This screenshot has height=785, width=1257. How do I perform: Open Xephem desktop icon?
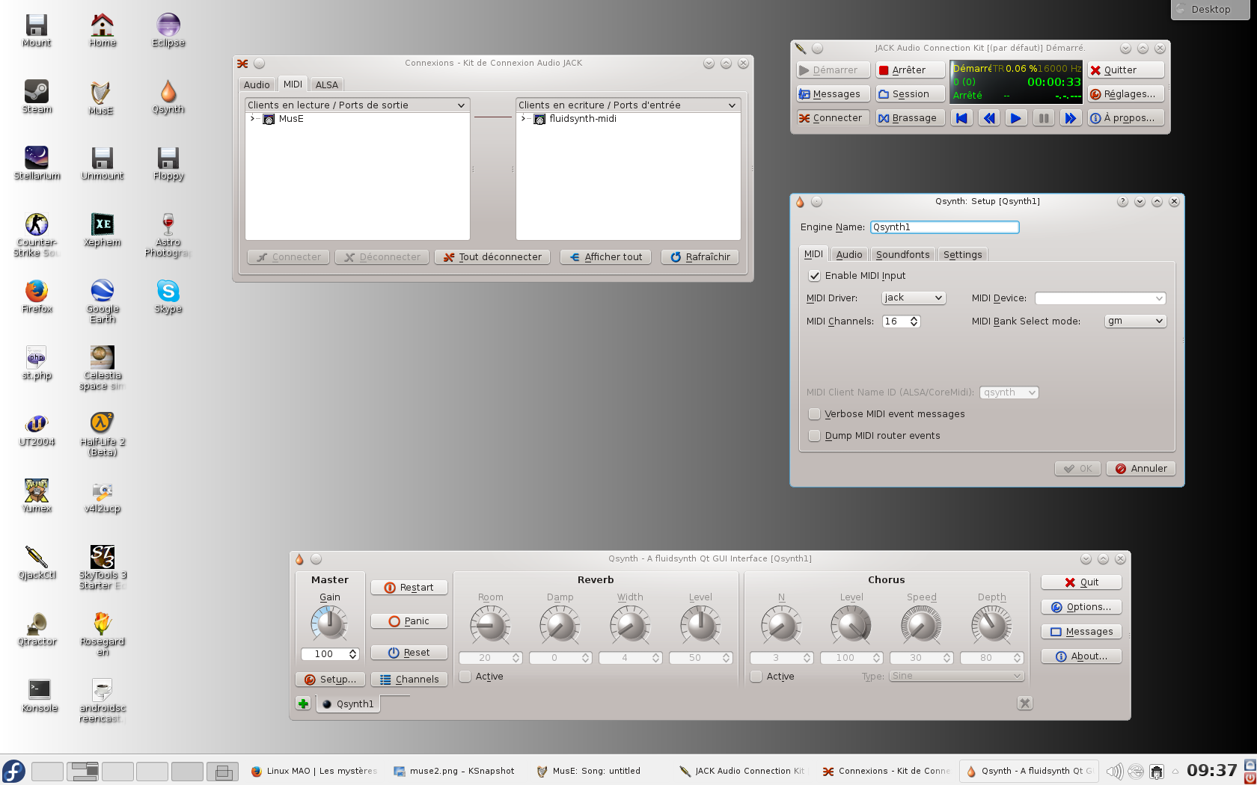(103, 230)
